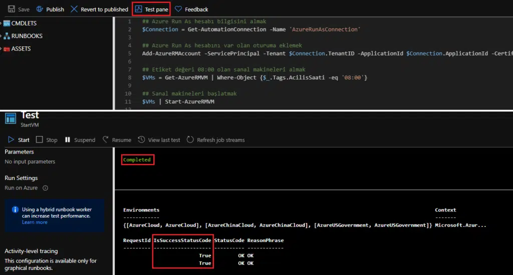This screenshot has height=275, width=513.
Task: Resume the test job
Action: 117,140
